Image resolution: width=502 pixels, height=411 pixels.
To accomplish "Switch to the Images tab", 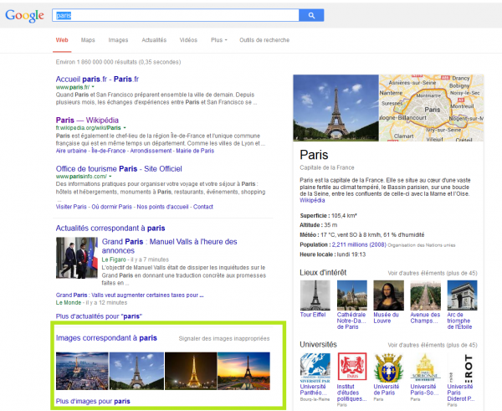I will coord(118,40).
